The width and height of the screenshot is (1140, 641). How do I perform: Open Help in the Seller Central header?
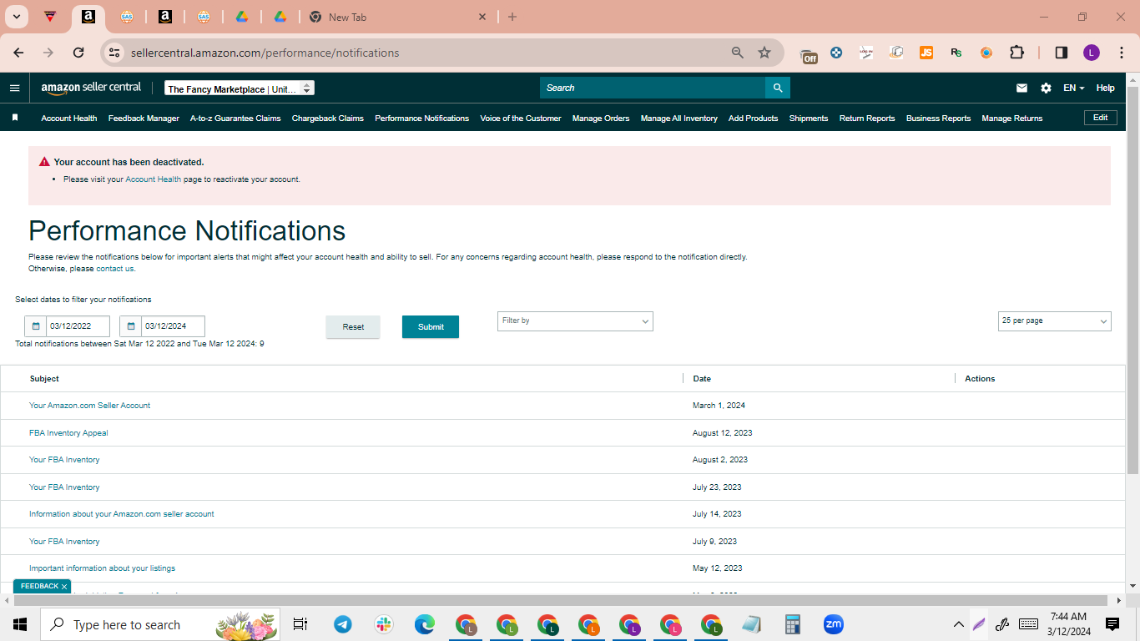1105,88
